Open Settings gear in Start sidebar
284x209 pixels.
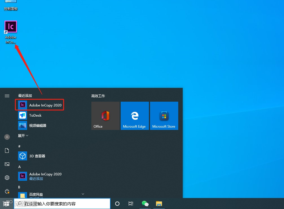coord(7,178)
